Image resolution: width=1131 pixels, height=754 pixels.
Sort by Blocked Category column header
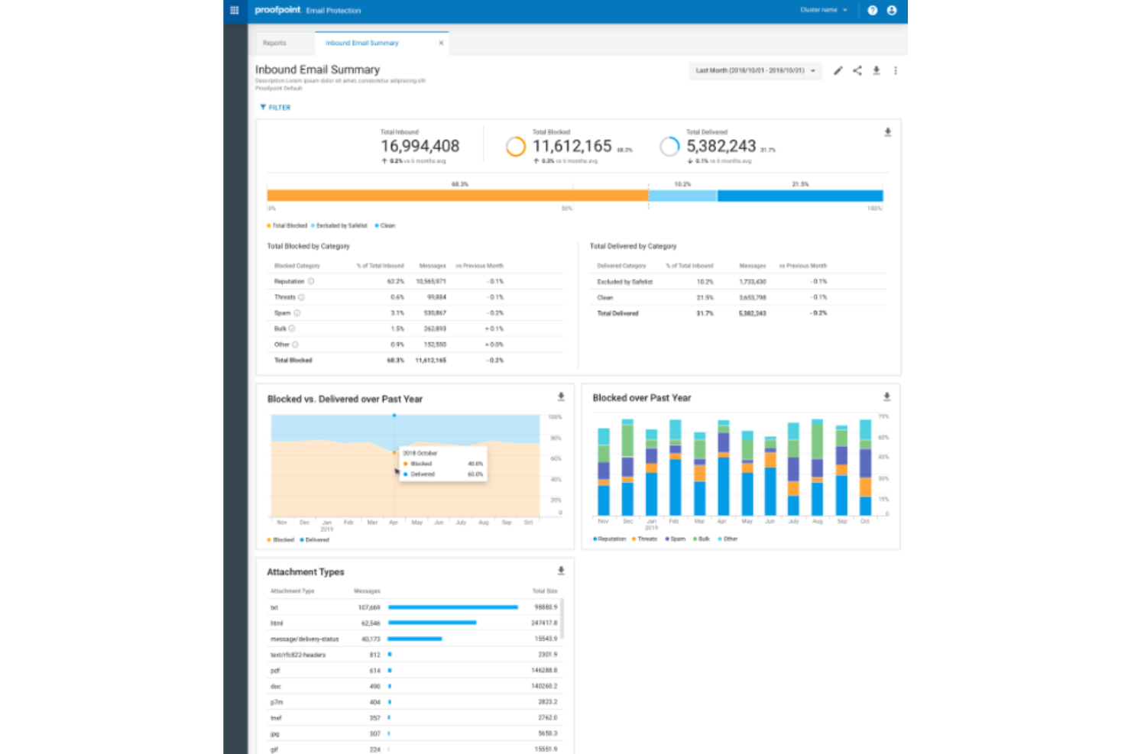pyautogui.click(x=297, y=266)
